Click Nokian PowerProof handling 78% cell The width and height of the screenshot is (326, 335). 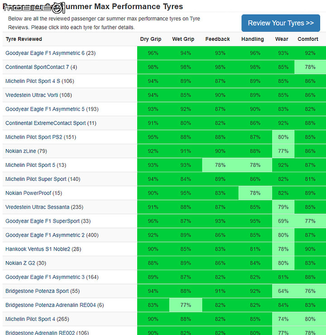click(x=255, y=193)
